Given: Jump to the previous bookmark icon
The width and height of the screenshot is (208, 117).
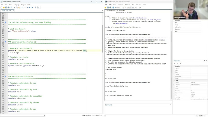Looking at the screenshot, I should pyautogui.click(x=30, y=8).
